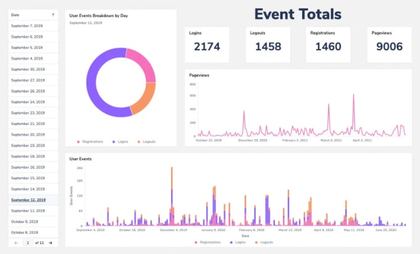Select the highlighted September 12, 2019 row
The width and height of the screenshot is (420, 254).
point(33,200)
